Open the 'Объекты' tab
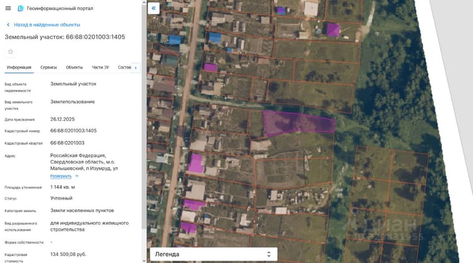 (74, 67)
